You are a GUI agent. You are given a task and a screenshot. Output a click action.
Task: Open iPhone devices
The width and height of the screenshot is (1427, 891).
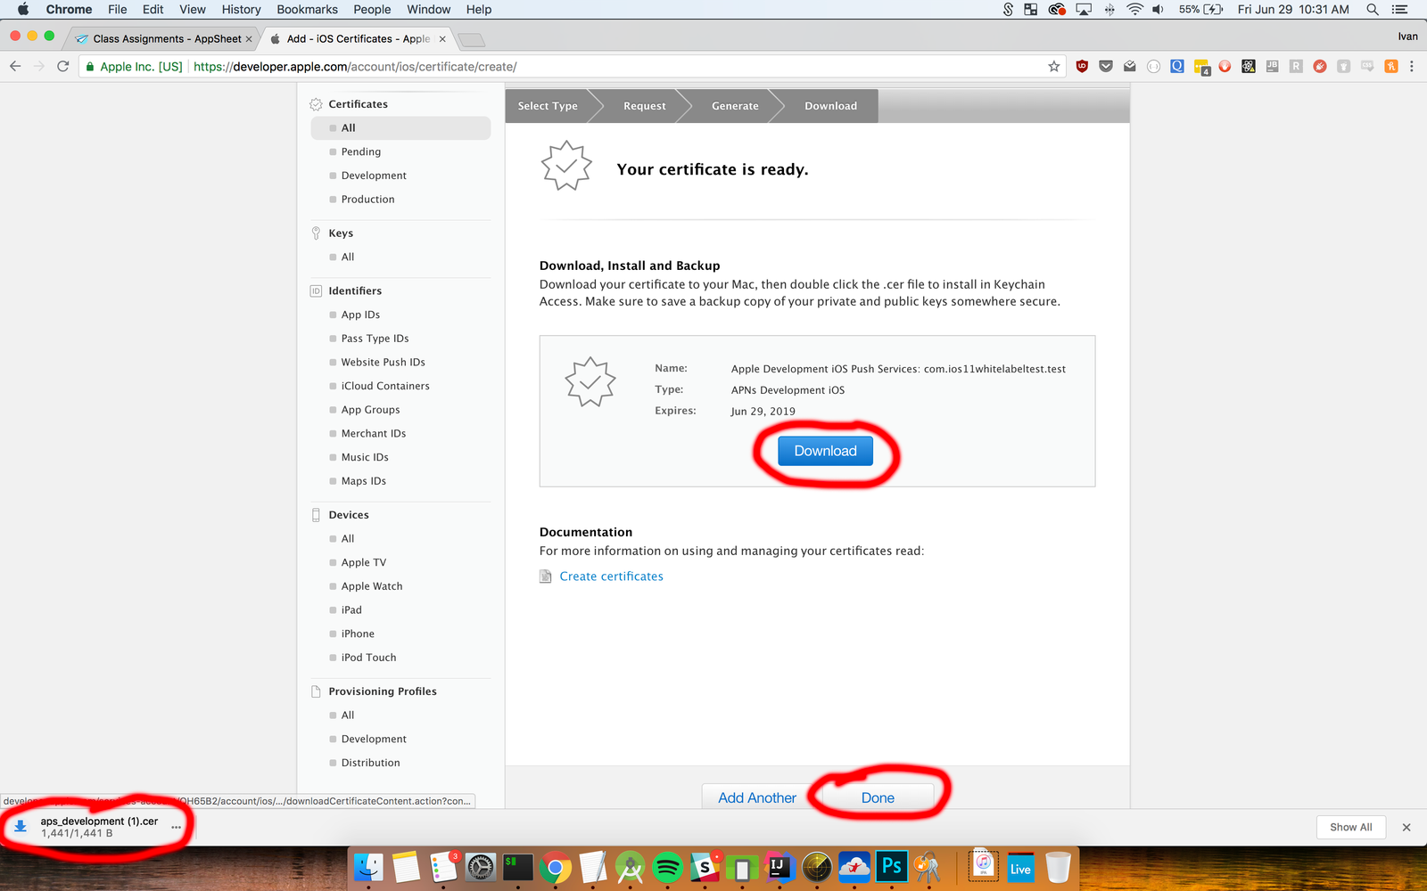coord(358,634)
